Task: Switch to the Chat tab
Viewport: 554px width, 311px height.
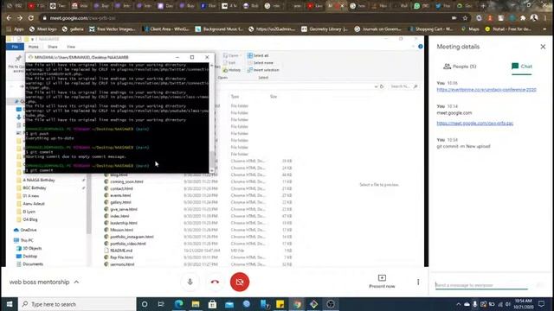Action: click(x=522, y=67)
